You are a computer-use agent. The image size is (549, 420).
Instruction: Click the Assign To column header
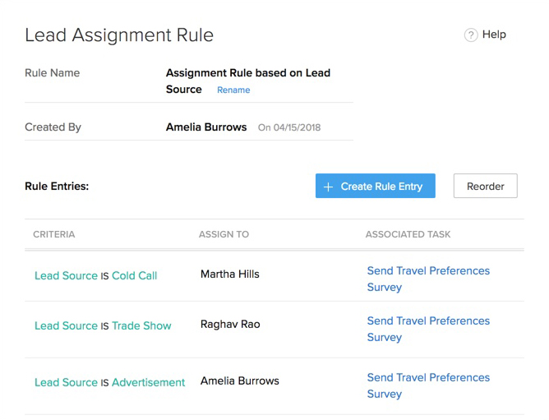pyautogui.click(x=224, y=235)
